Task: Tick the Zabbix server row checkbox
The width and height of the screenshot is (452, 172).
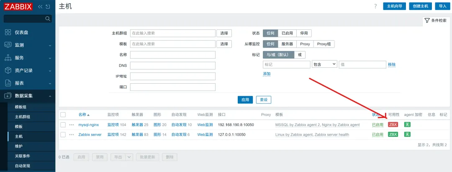Action: tap(63, 135)
